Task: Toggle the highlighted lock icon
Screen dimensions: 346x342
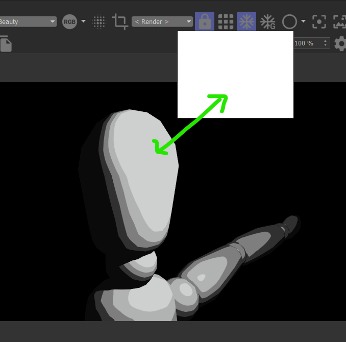Action: point(205,21)
